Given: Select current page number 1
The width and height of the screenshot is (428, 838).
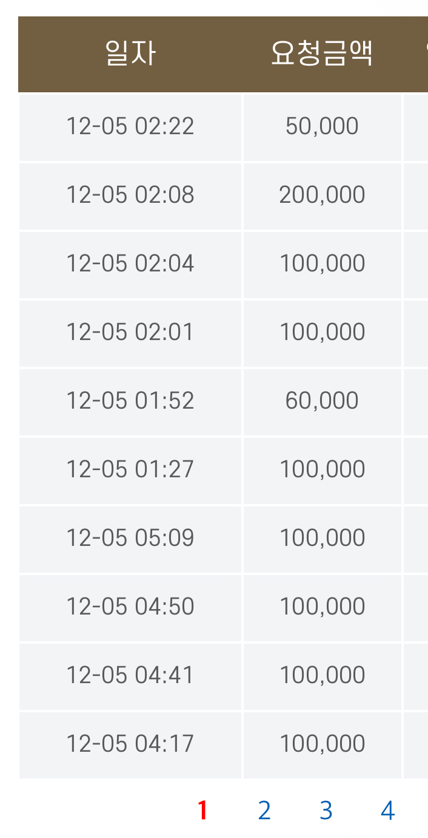Looking at the screenshot, I should (202, 811).
